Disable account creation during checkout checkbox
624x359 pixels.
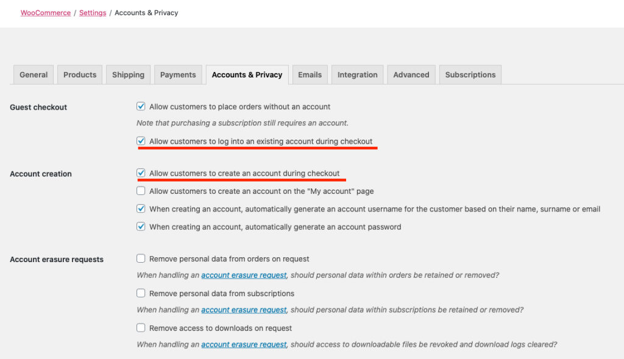pyautogui.click(x=141, y=173)
